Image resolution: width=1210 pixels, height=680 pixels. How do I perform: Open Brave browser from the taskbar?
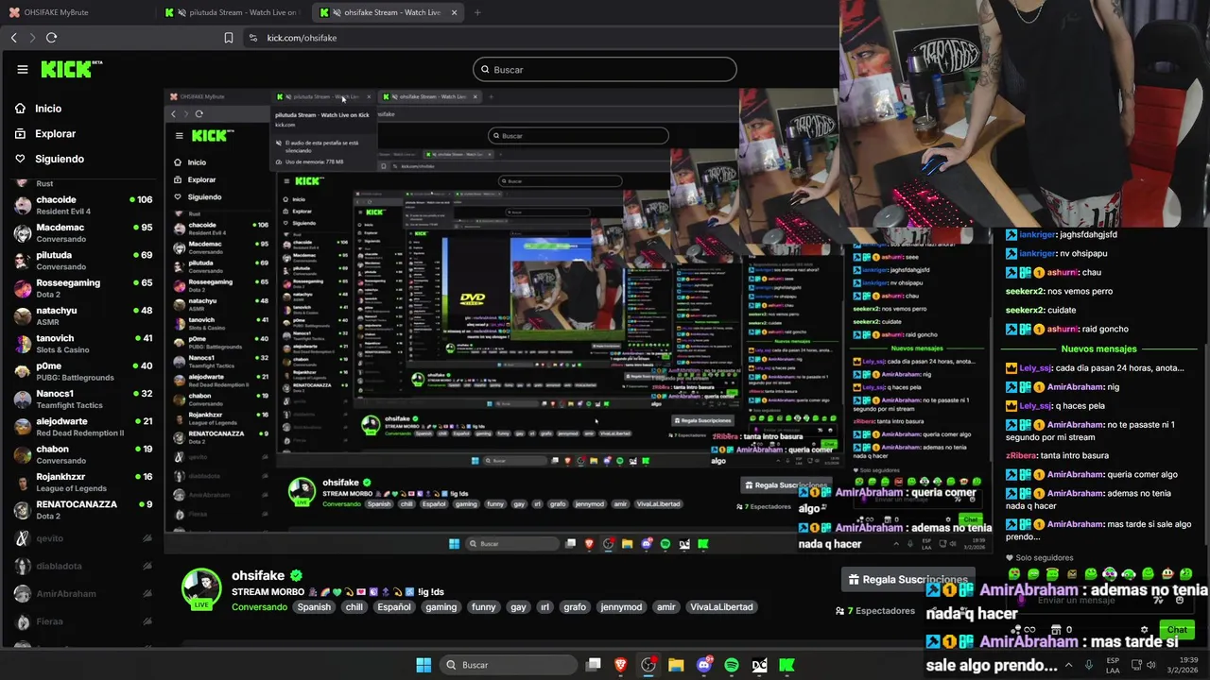pos(621,665)
